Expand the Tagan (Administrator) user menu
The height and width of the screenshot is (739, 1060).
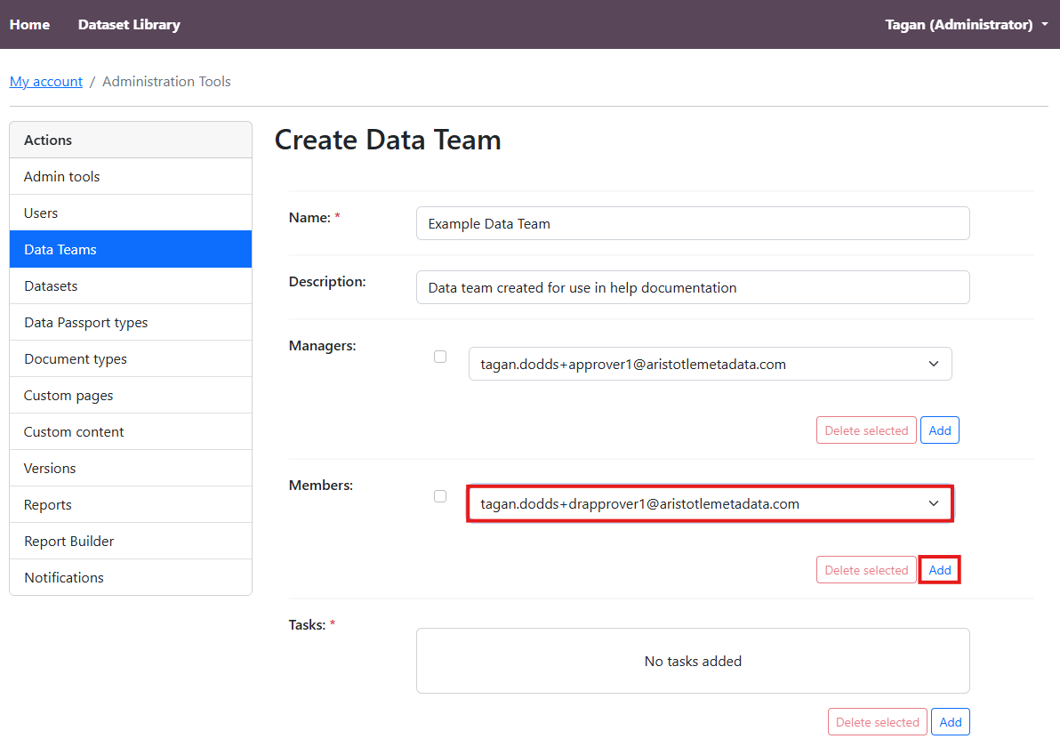[x=966, y=25]
